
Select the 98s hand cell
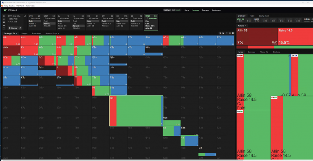pos(118,91)
